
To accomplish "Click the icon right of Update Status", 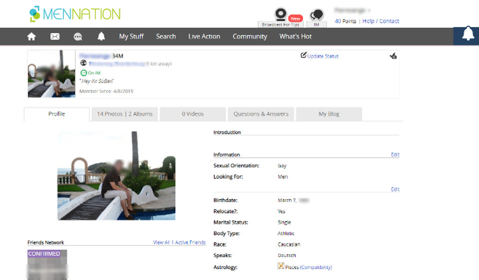I will (x=393, y=56).
